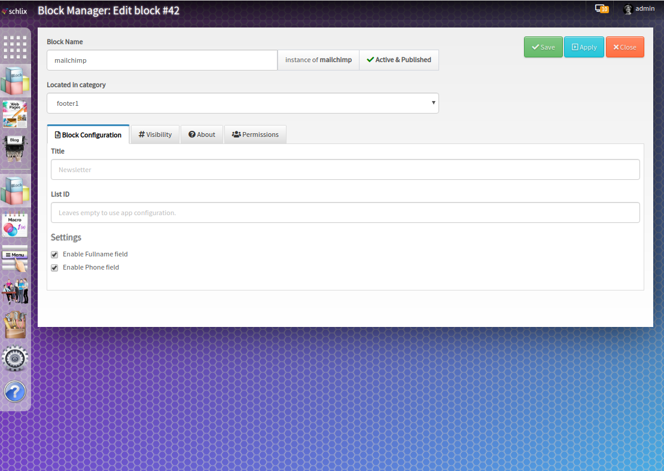Open the blue Help question mark icon
664x471 pixels.
point(15,392)
